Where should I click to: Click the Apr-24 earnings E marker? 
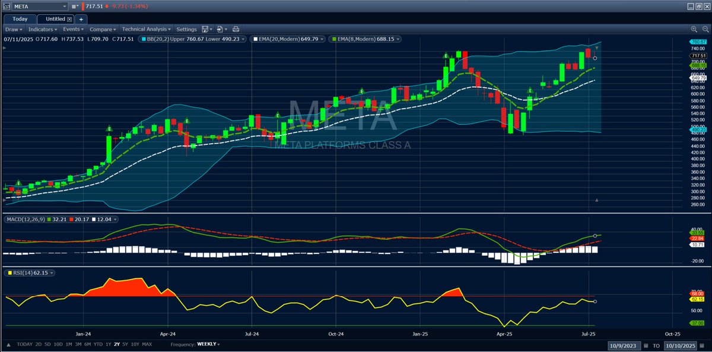tap(187, 120)
